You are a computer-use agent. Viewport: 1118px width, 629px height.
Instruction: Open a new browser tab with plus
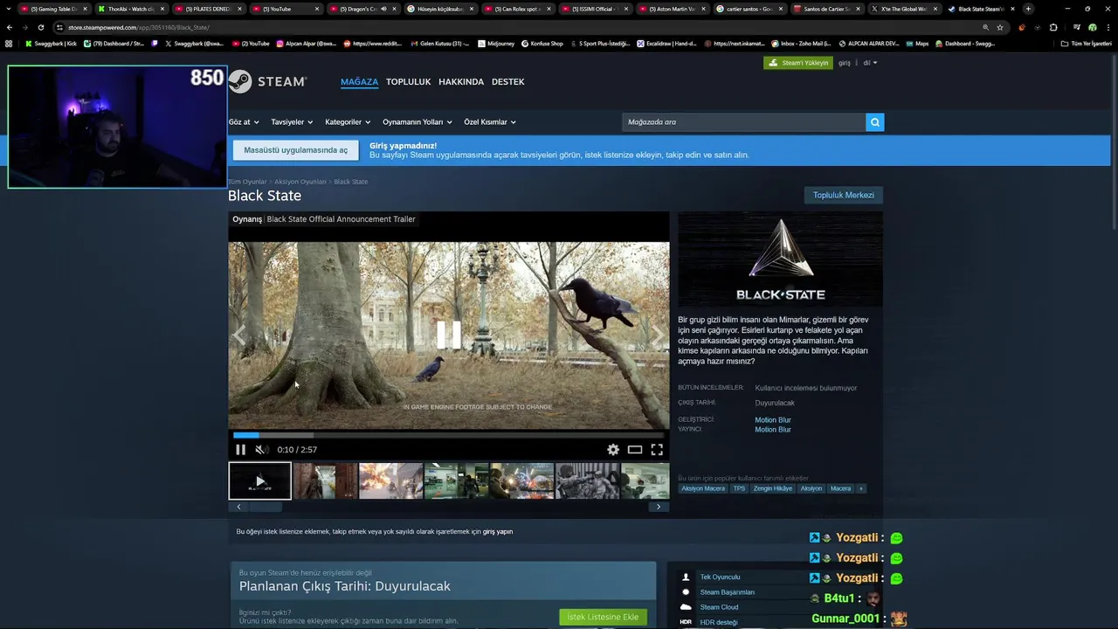pyautogui.click(x=1028, y=9)
